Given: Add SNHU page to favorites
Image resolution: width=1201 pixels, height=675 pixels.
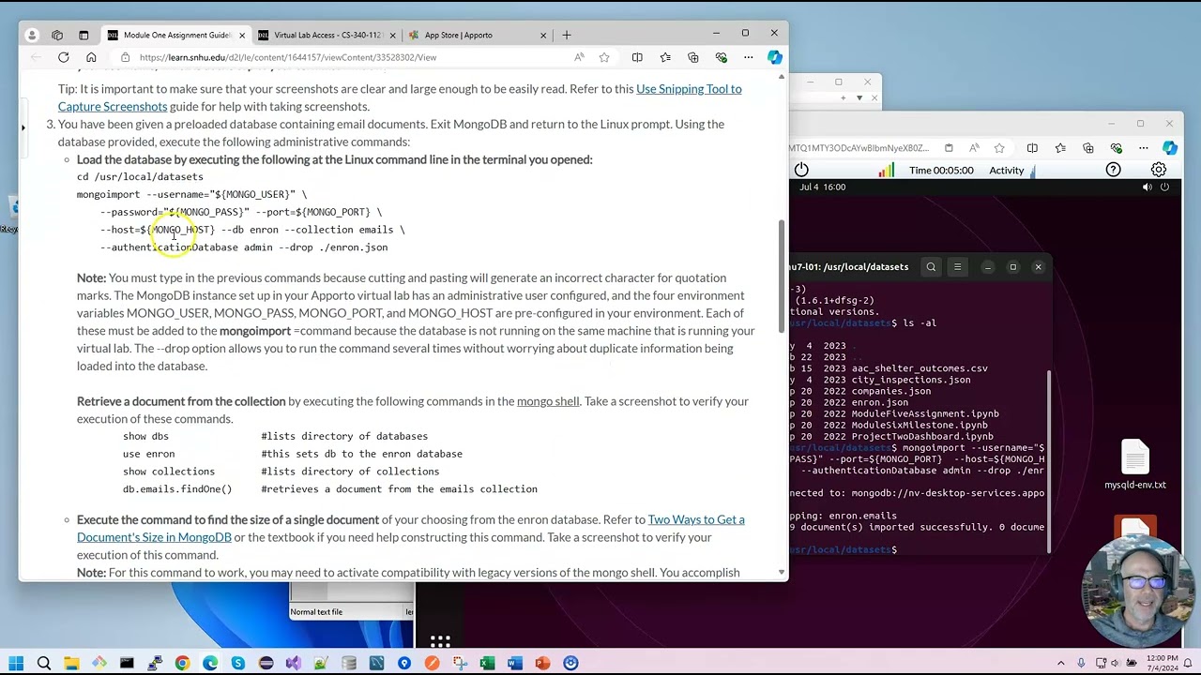Looking at the screenshot, I should click(x=604, y=57).
